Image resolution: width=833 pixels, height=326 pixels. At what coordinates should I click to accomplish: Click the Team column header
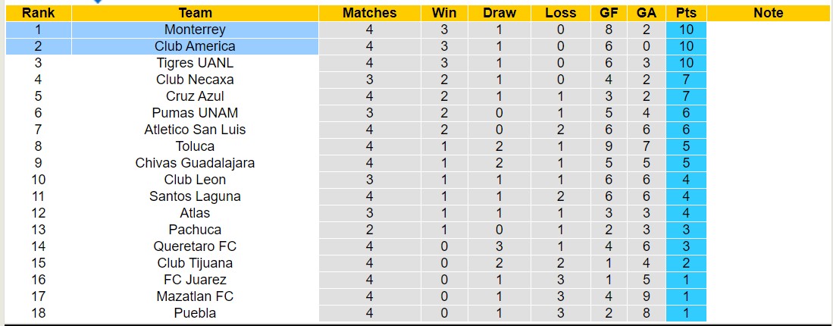click(195, 13)
